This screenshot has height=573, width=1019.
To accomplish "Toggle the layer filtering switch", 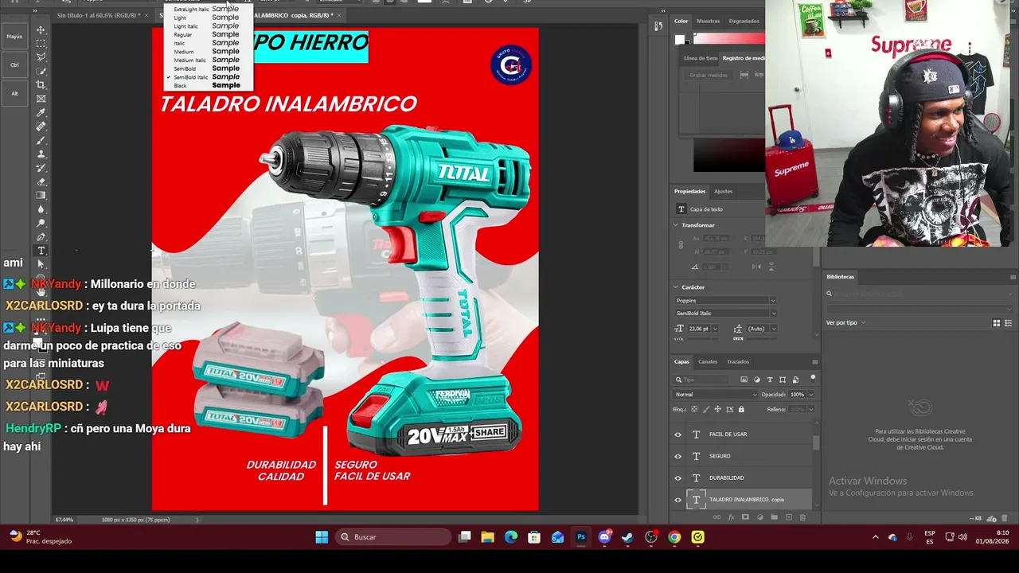I will pyautogui.click(x=813, y=378).
